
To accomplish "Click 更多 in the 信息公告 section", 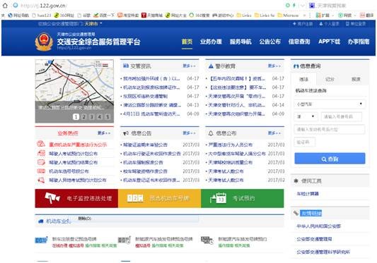I will [x=189, y=133].
